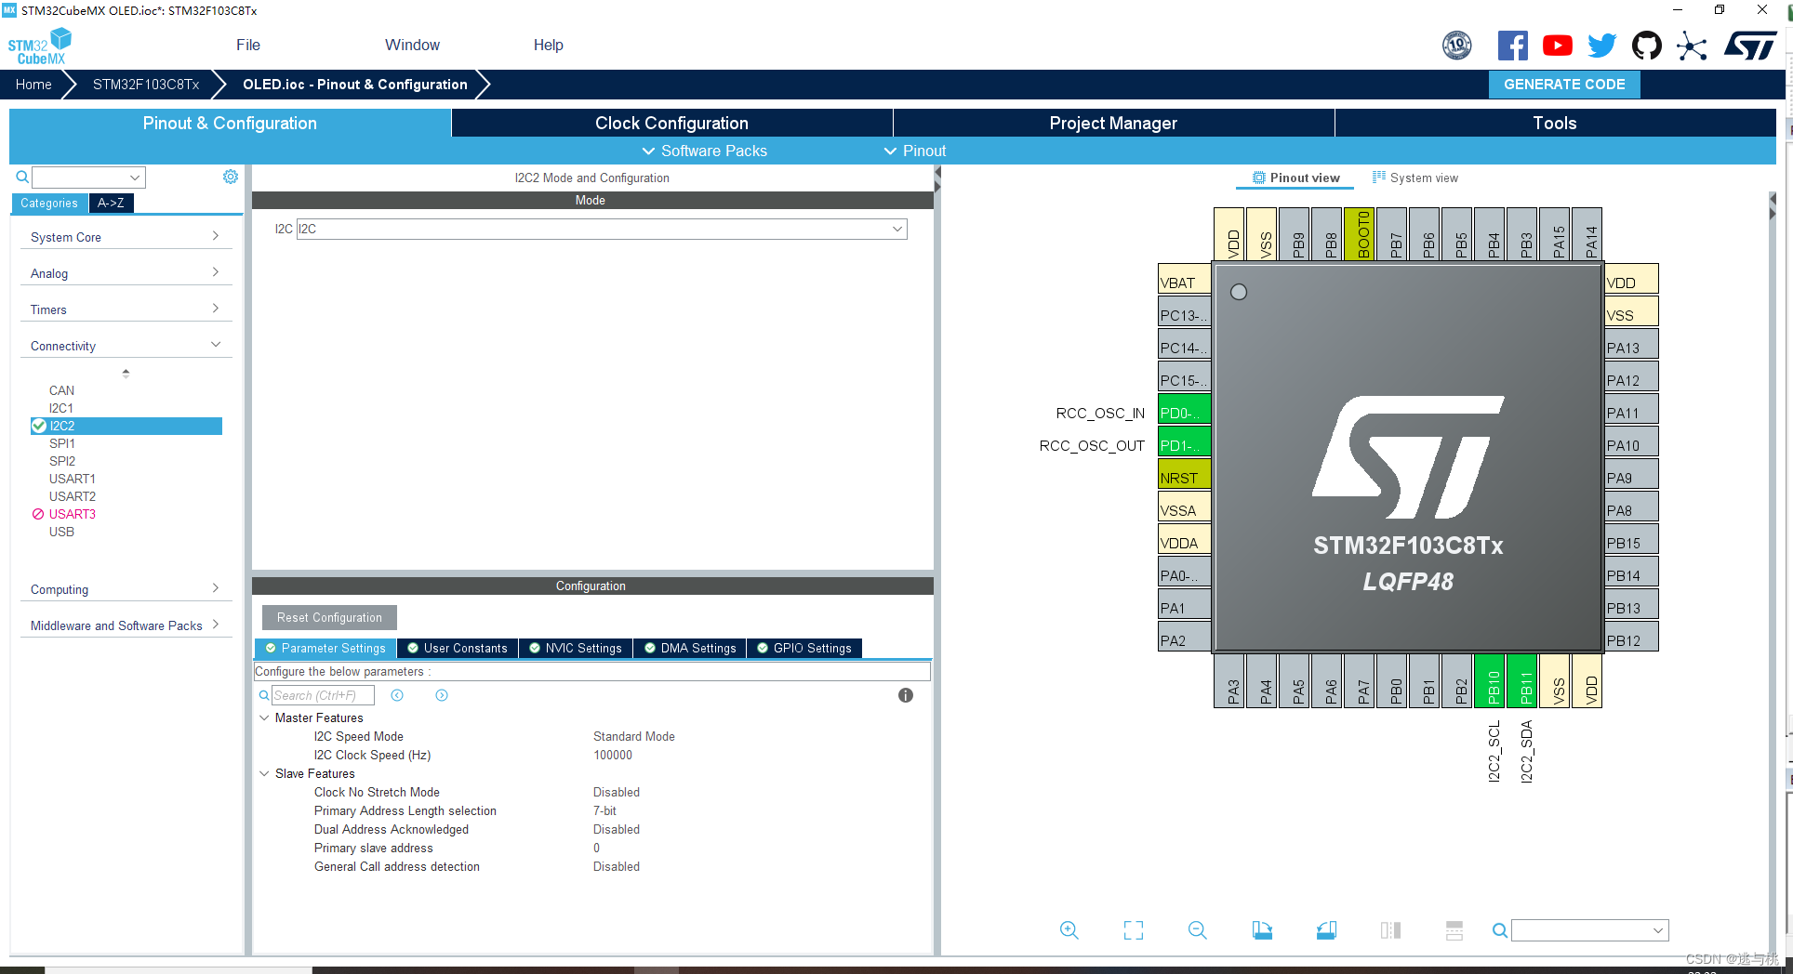Toggle the vertical split view icon

point(1390,930)
